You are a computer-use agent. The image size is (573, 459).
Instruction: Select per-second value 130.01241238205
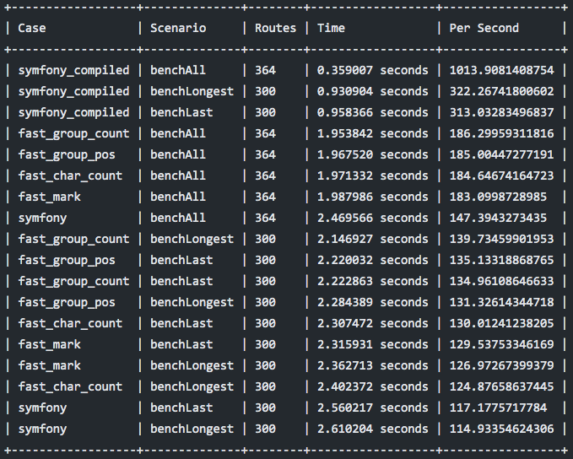502,323
